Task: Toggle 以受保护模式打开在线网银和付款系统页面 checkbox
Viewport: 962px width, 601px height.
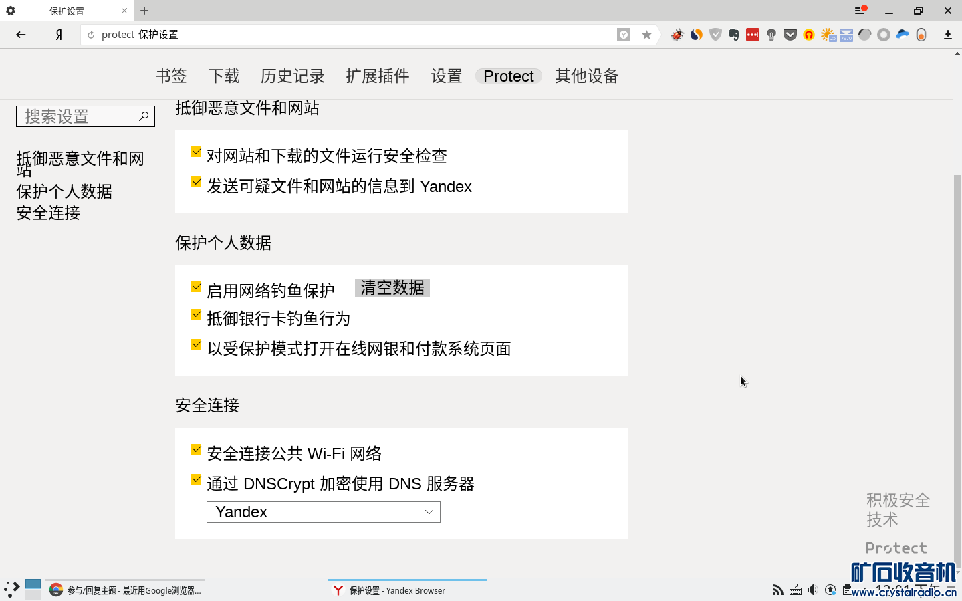Action: pos(196,345)
